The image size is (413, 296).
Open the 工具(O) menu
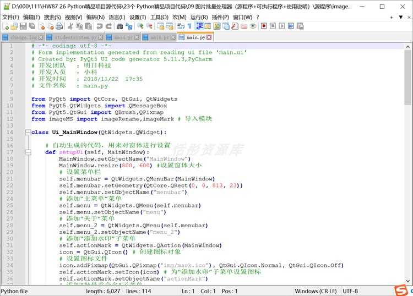click(x=159, y=18)
